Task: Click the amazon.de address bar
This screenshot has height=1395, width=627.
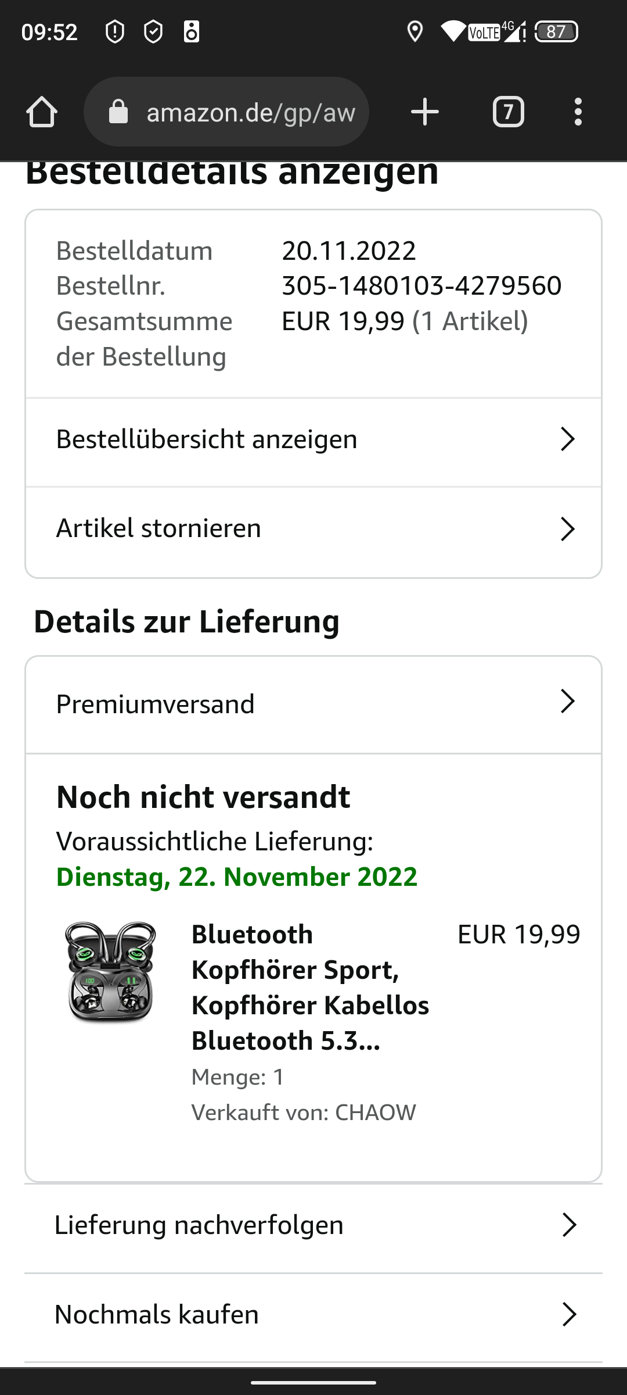Action: pyautogui.click(x=226, y=112)
